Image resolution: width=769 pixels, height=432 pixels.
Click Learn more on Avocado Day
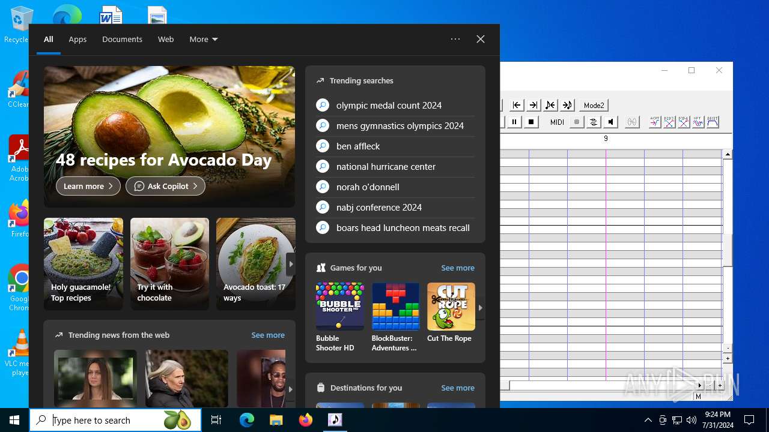88,186
